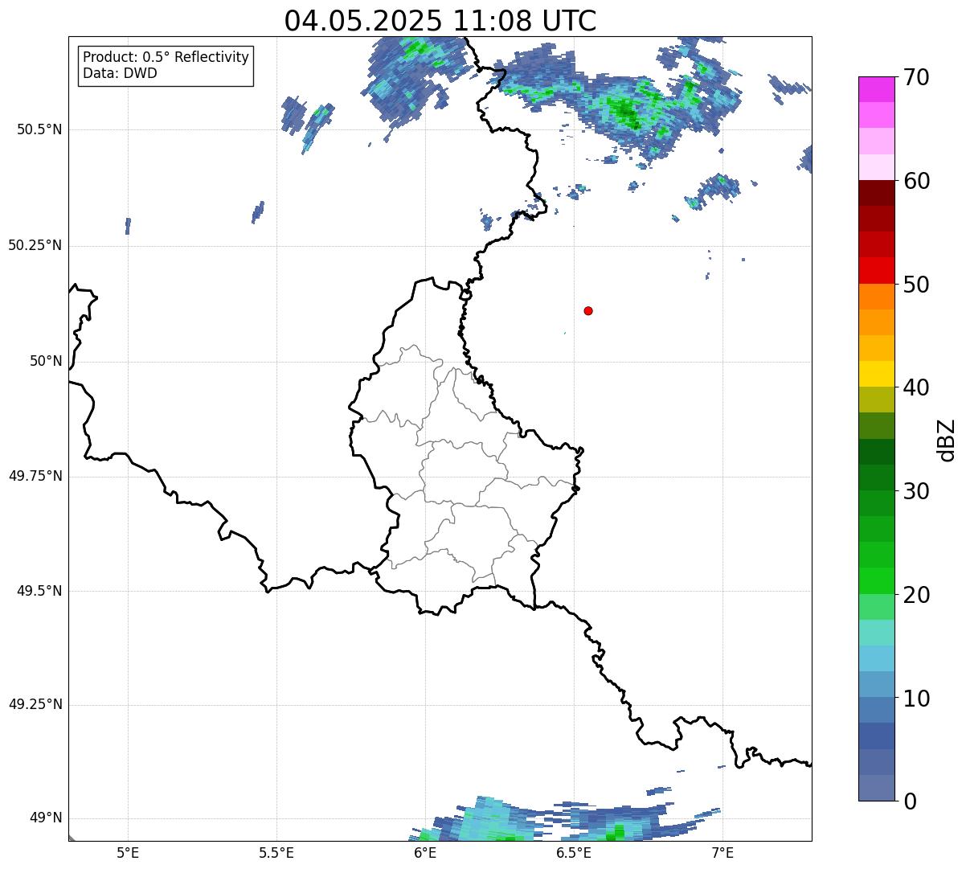Click the 10 value on the colorbar
Screen dimensions: 966x869
pyautogui.click(x=916, y=699)
